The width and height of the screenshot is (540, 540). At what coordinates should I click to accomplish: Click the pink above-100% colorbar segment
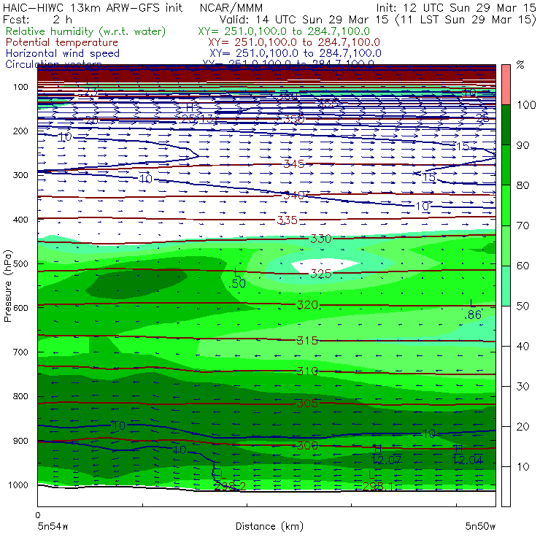click(x=506, y=85)
